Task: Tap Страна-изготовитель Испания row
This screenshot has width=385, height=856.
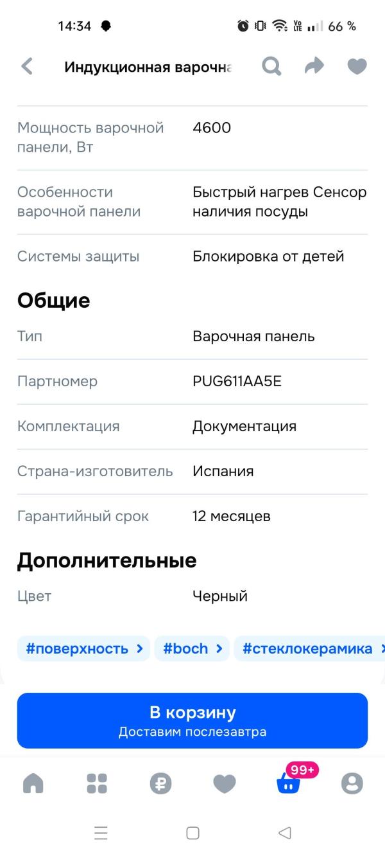Action: (193, 471)
